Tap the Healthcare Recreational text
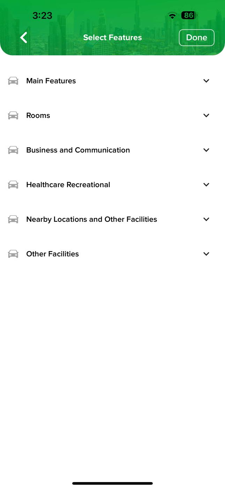This screenshot has width=225, height=489. pos(68,185)
